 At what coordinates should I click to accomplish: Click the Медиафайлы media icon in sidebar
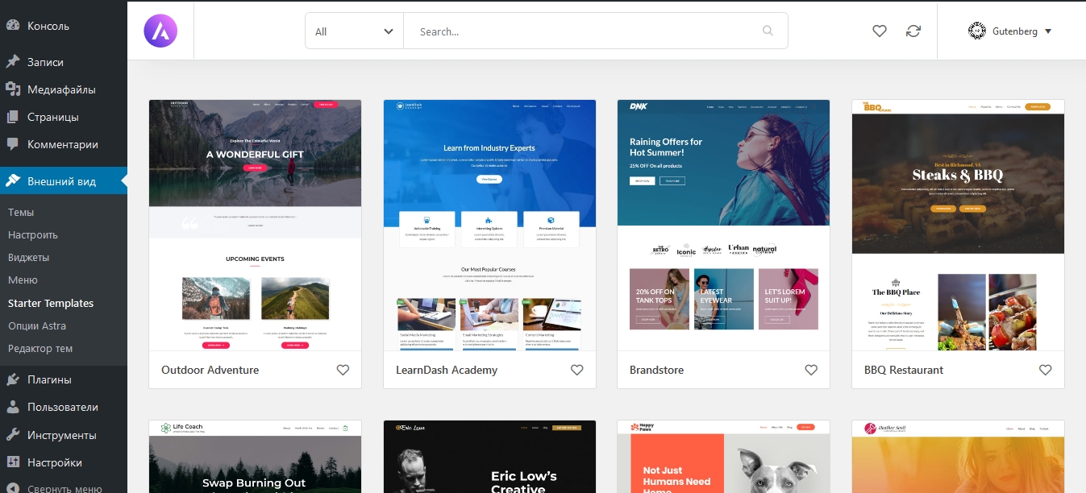[x=13, y=89]
